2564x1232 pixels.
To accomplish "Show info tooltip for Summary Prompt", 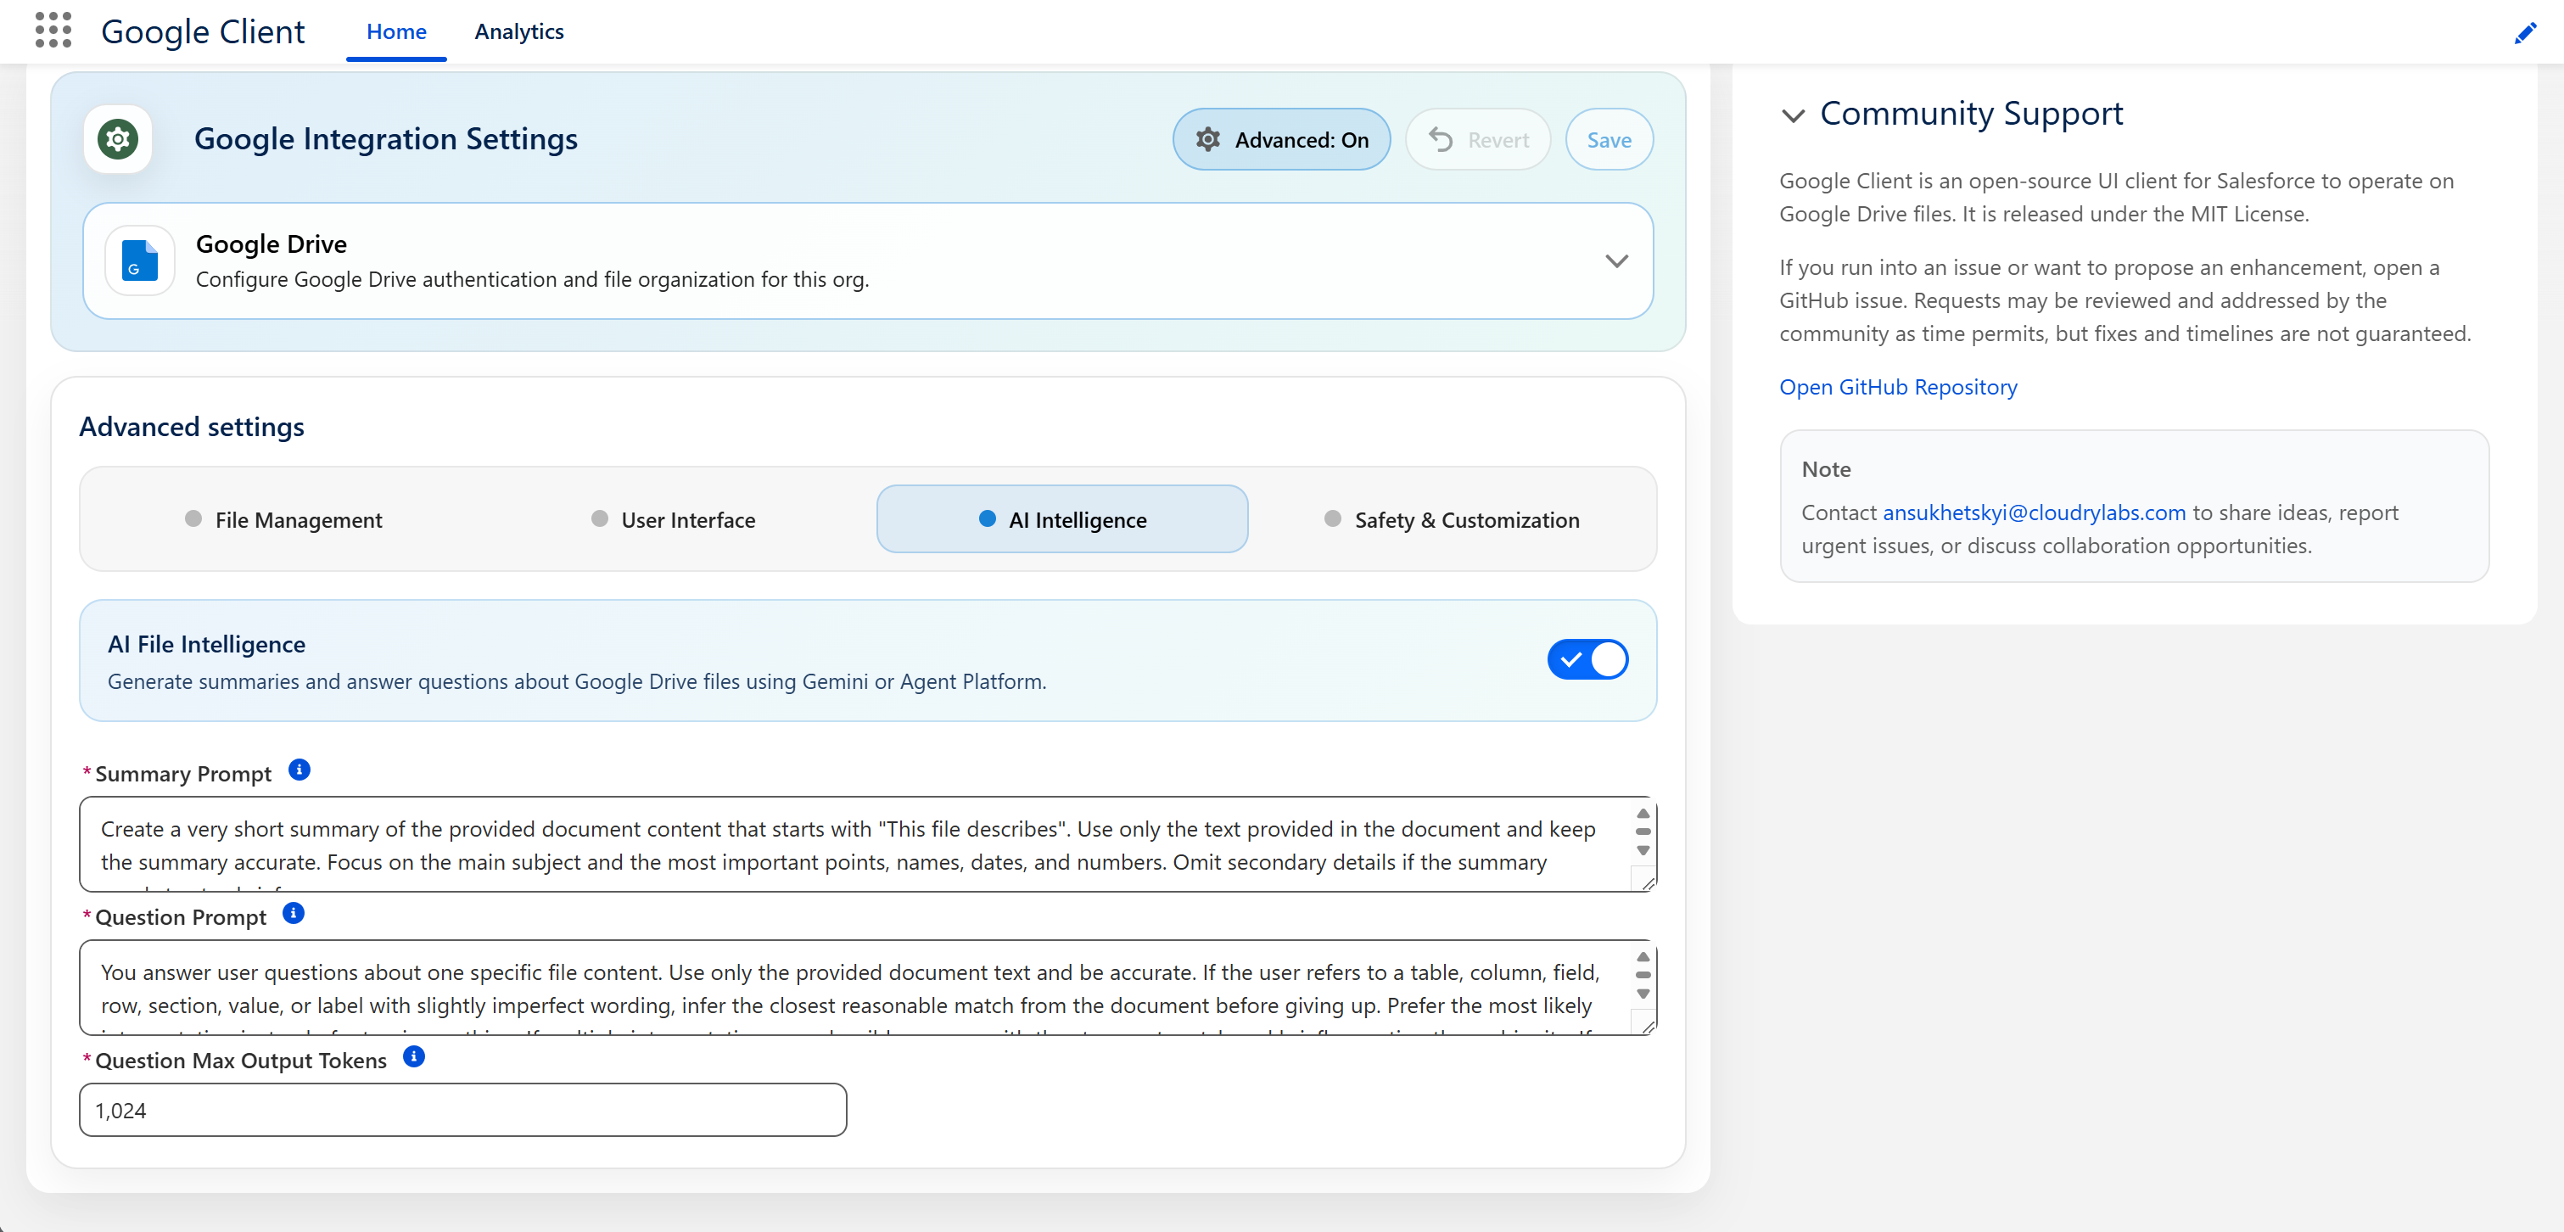I will [x=299, y=770].
